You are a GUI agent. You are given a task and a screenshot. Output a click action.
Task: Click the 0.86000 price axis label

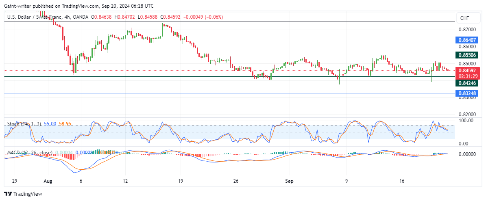tap(466, 47)
